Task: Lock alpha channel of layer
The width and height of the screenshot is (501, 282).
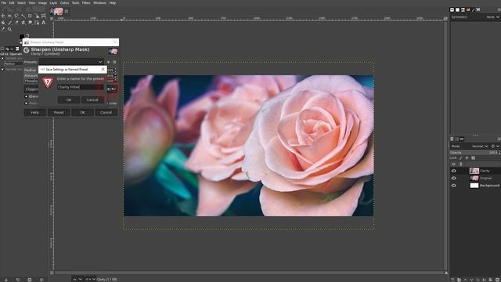Action: (x=473, y=158)
